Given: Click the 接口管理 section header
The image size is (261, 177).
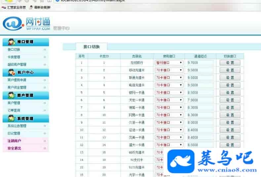Looking at the screenshot, I should click(x=26, y=42).
